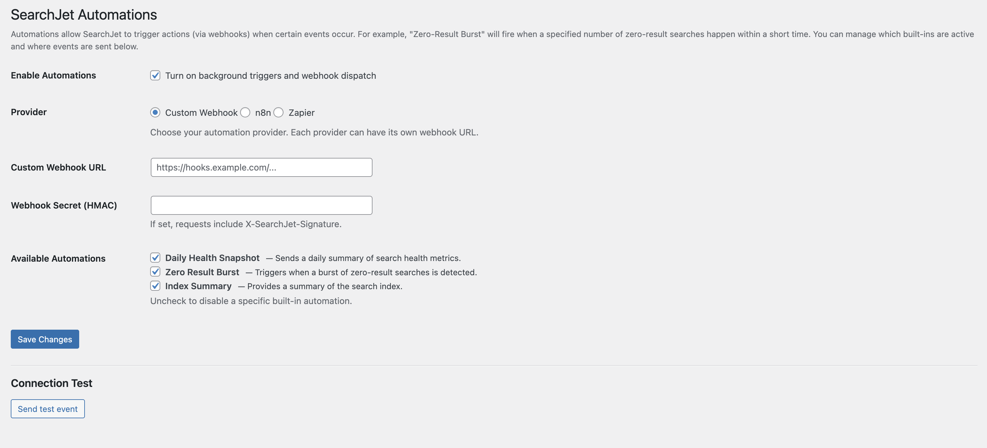Click the SearchJet Automations page heading

[84, 15]
